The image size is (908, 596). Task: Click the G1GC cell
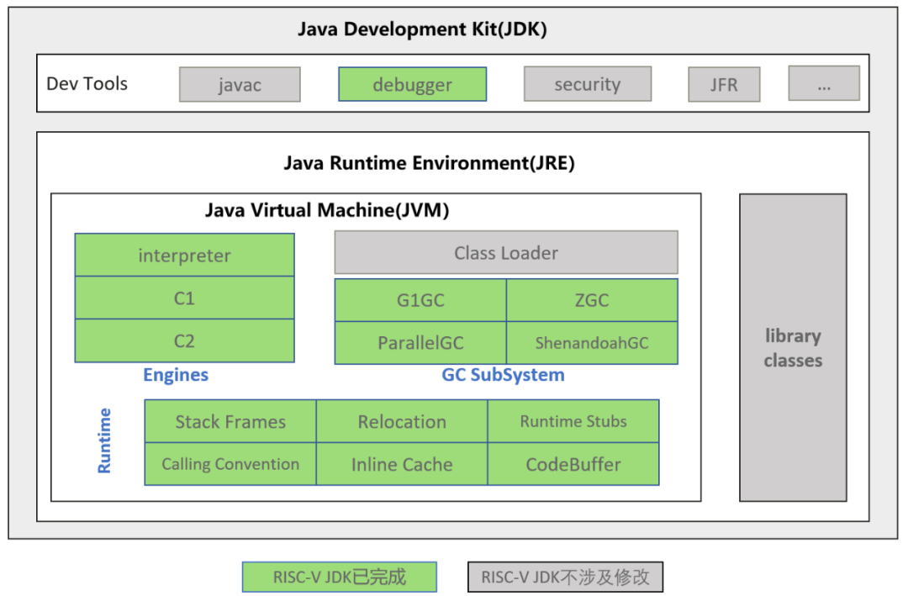coord(420,300)
